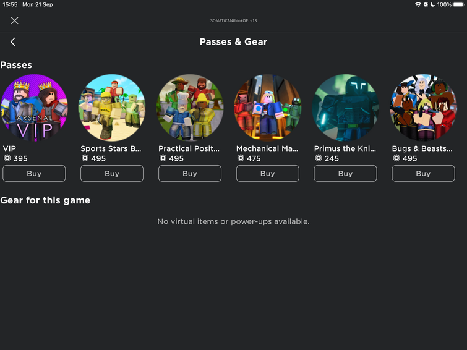Buy the VIP pass for 395 Robux
467x350 pixels.
pos(34,173)
